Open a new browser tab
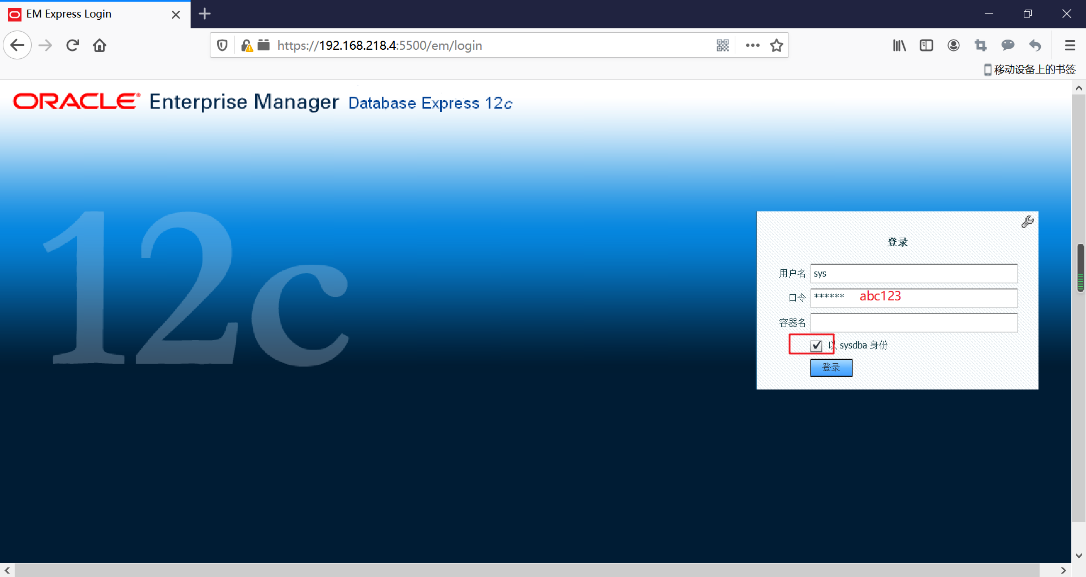The image size is (1086, 577). (x=205, y=14)
